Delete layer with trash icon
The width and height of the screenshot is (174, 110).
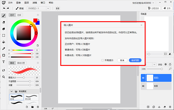170,107
